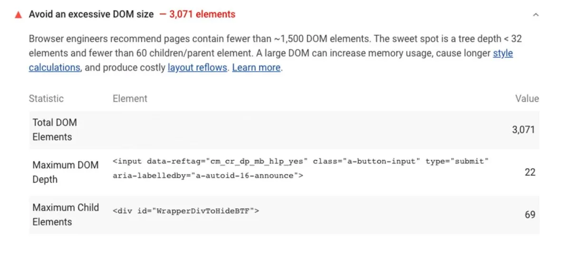Image resolution: width=568 pixels, height=259 pixels.
Task: Click the input element code snippet
Action: pyautogui.click(x=301, y=168)
